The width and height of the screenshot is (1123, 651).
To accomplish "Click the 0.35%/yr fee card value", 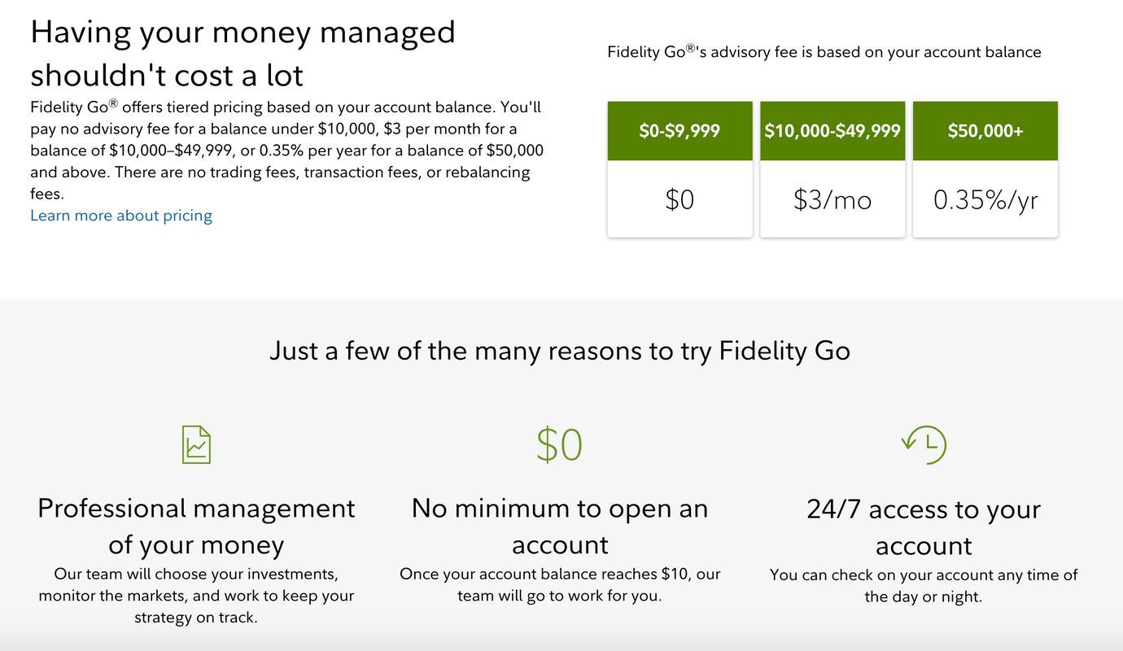I will (985, 199).
